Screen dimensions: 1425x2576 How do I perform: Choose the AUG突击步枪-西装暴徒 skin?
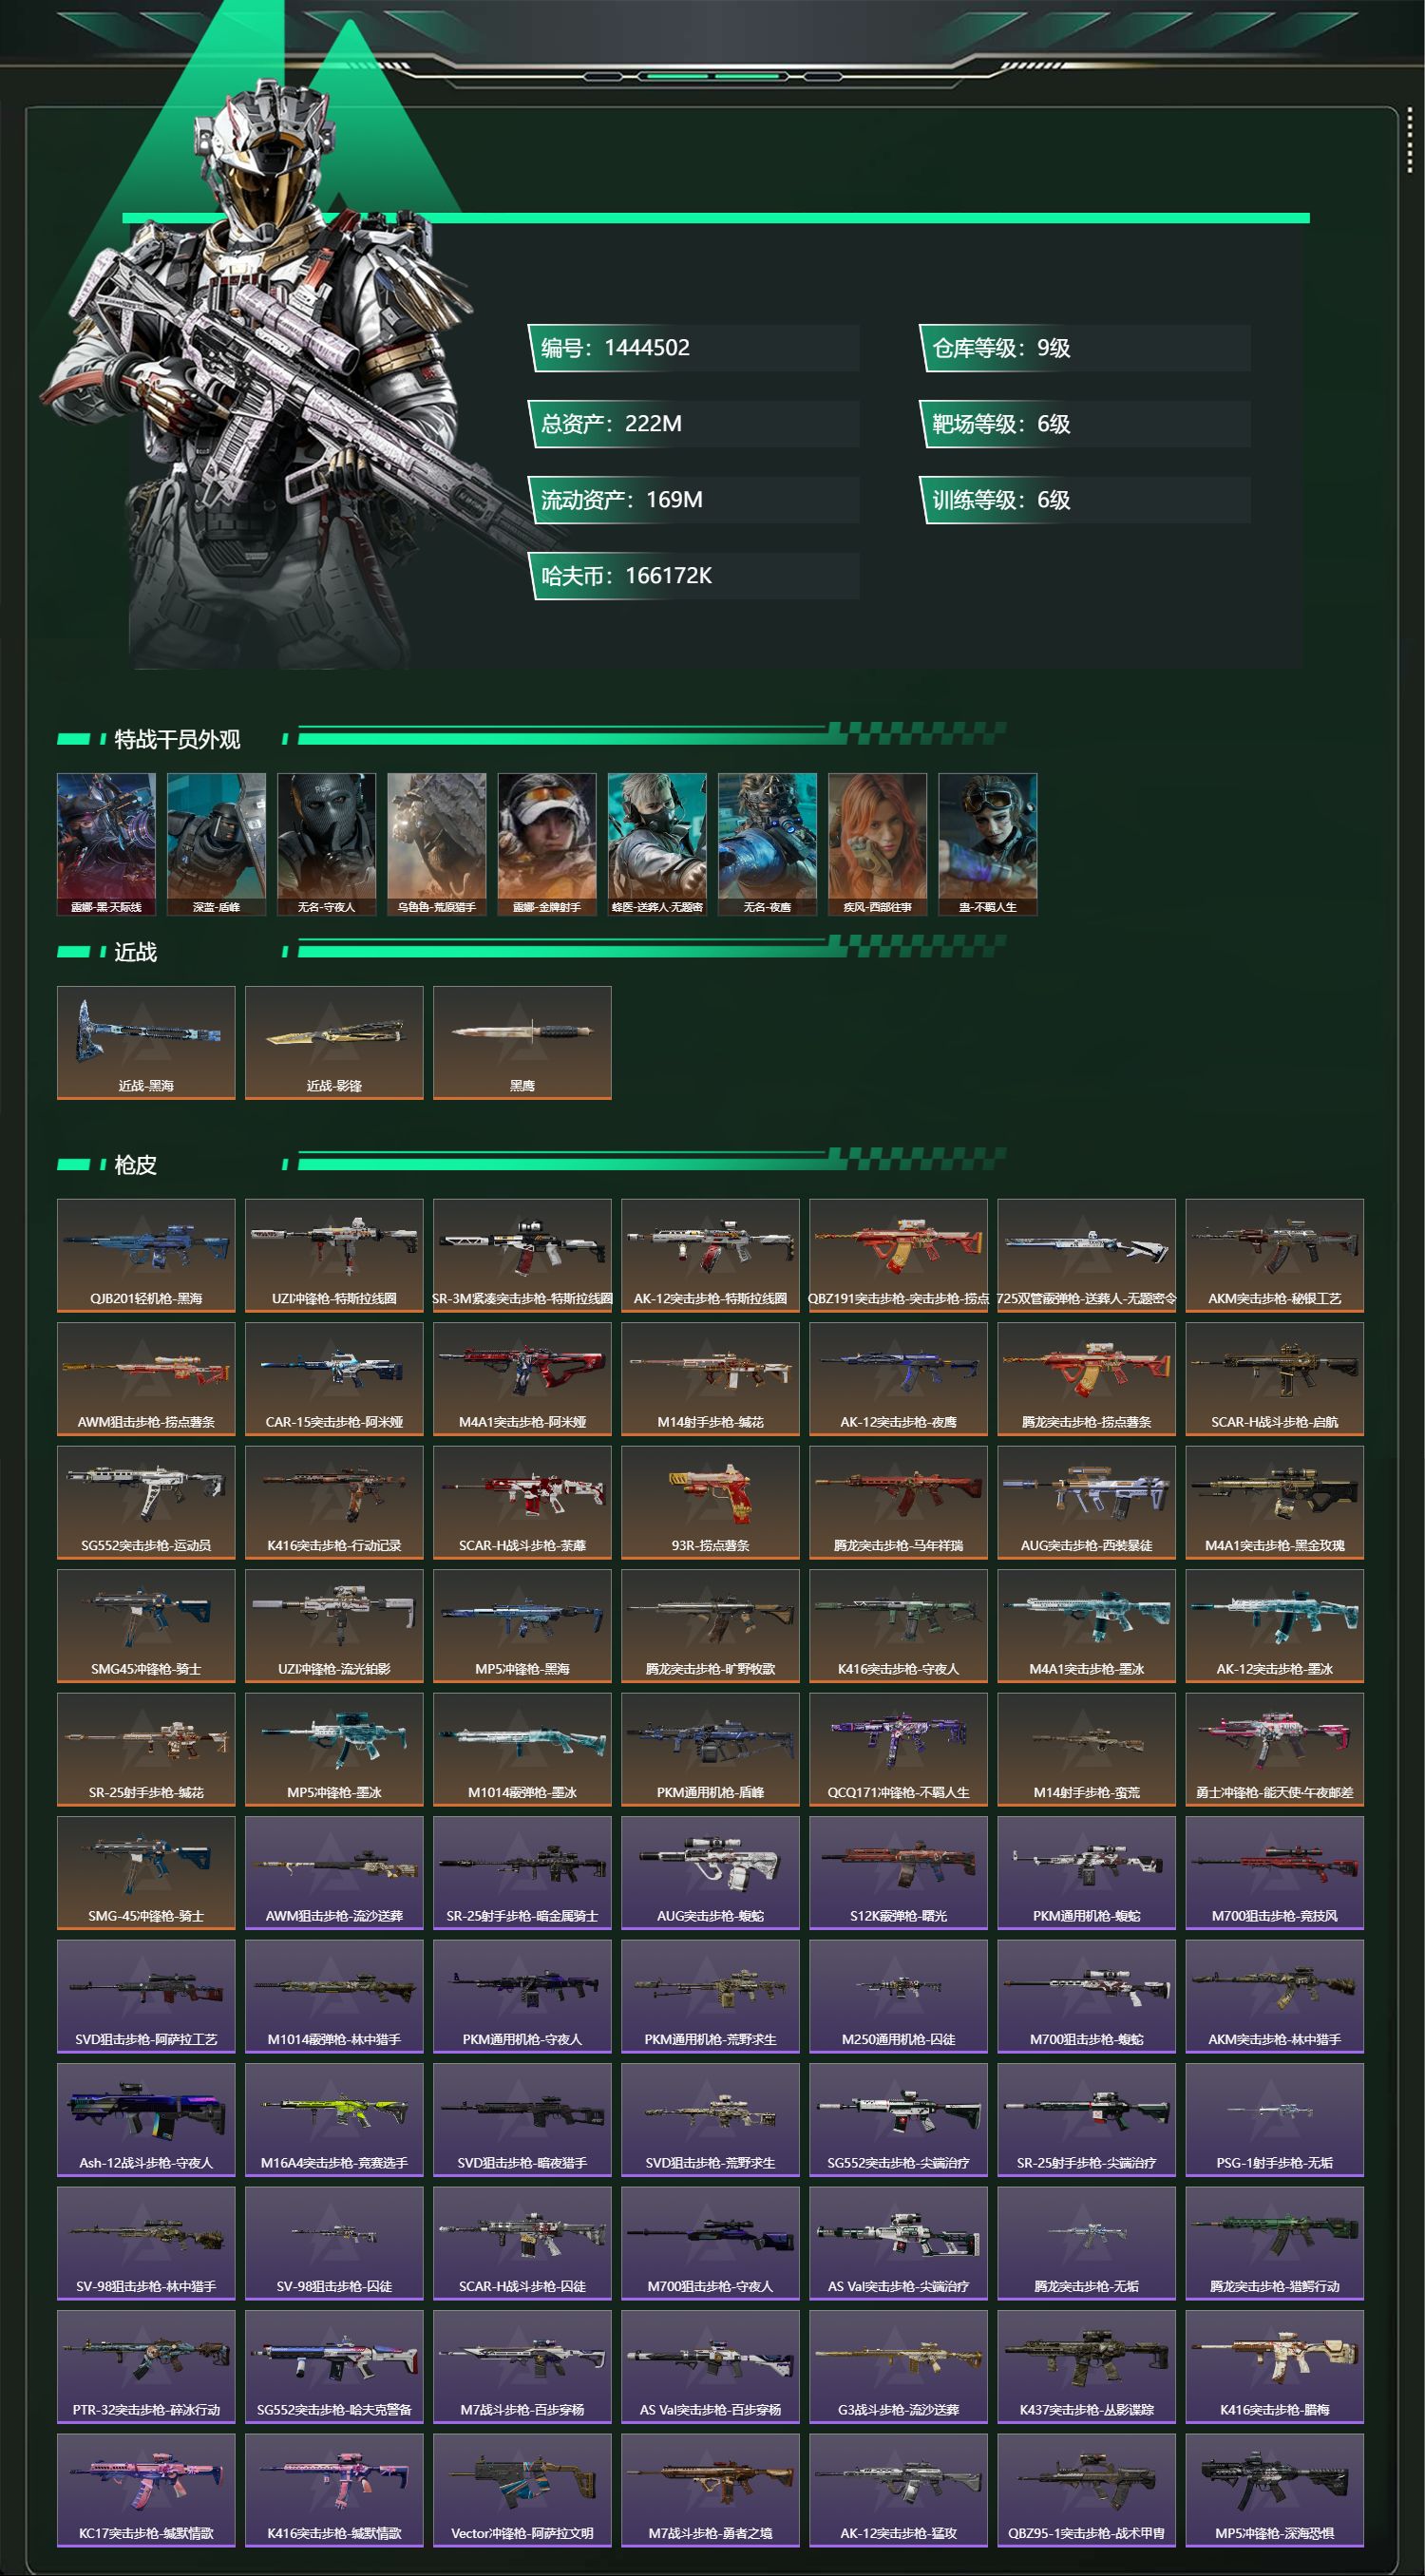1086,1502
